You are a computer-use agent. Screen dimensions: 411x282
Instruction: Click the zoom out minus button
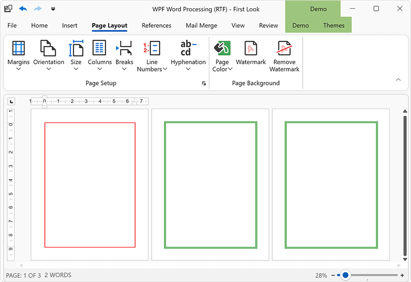pyautogui.click(x=333, y=275)
